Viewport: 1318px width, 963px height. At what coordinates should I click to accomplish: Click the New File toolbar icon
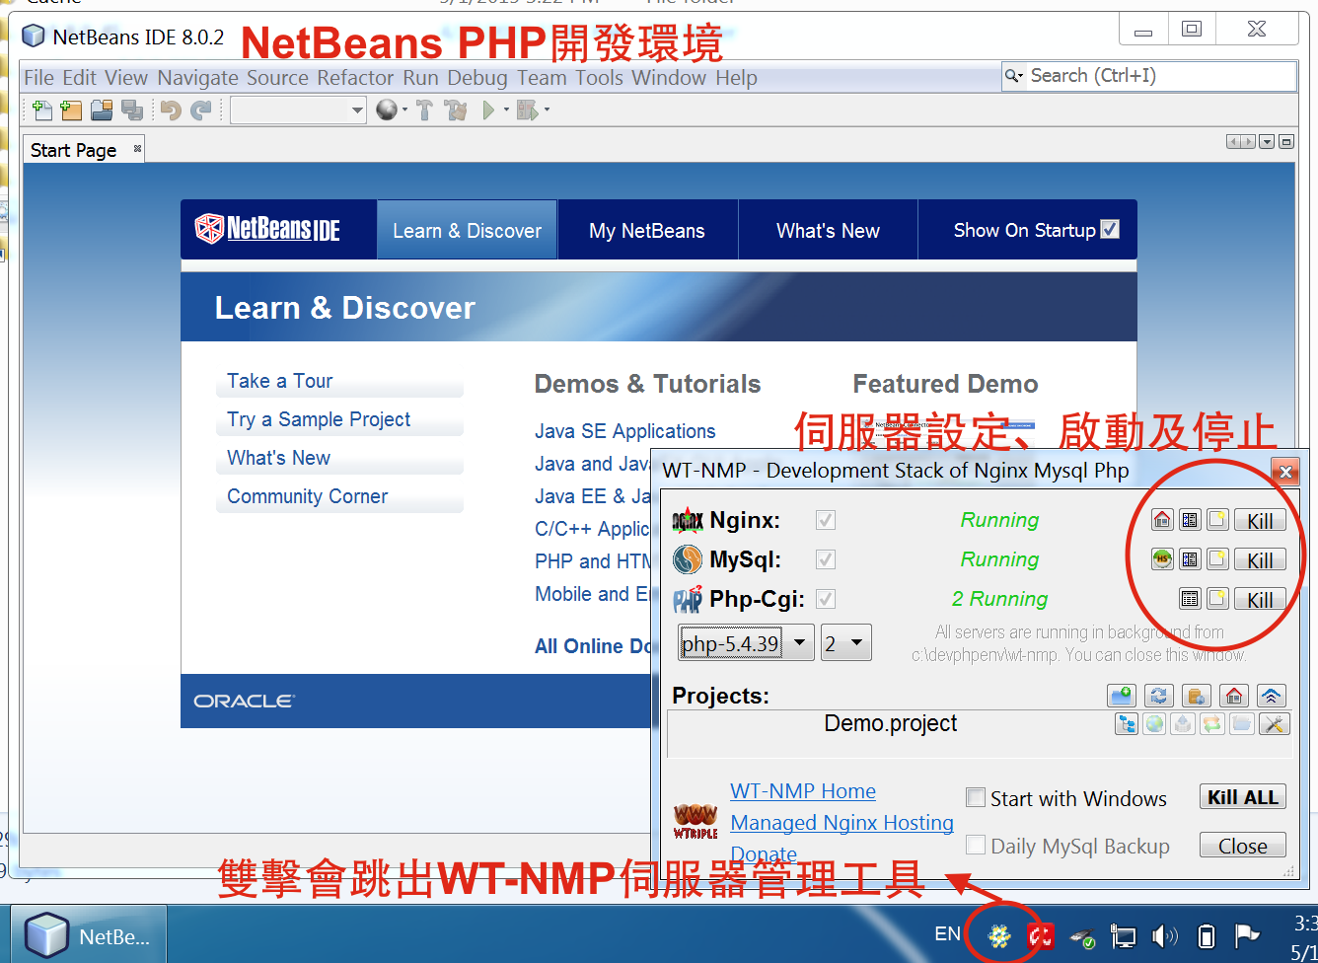42,111
